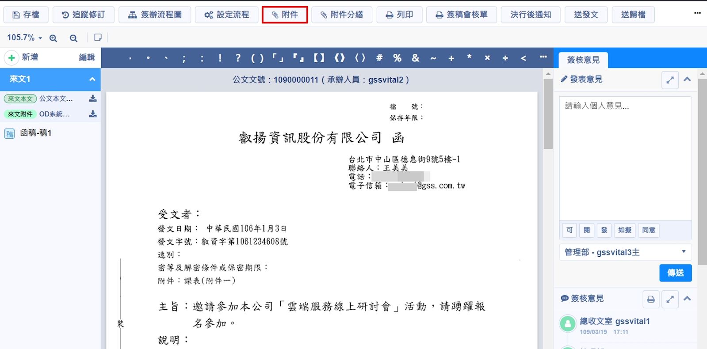The width and height of the screenshot is (707, 349).
Task: Open 附件分繕 attachment distribution
Action: tap(342, 15)
